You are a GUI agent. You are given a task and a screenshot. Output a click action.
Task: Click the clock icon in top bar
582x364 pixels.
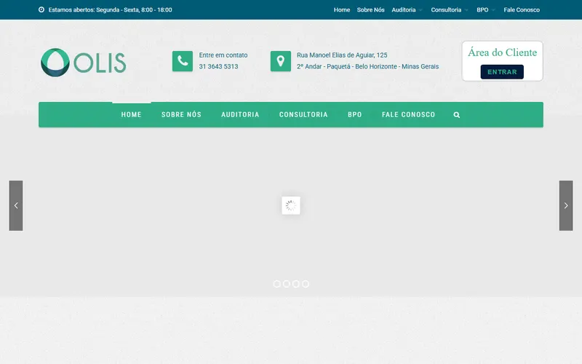tap(41, 9)
